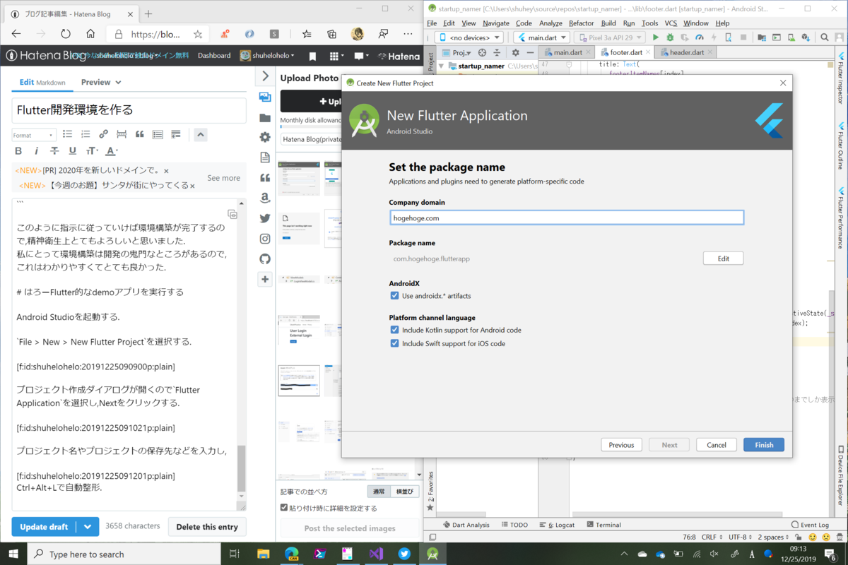Open the Amazon product tool in Hatena sidebar
848x565 pixels.
pos(265,198)
